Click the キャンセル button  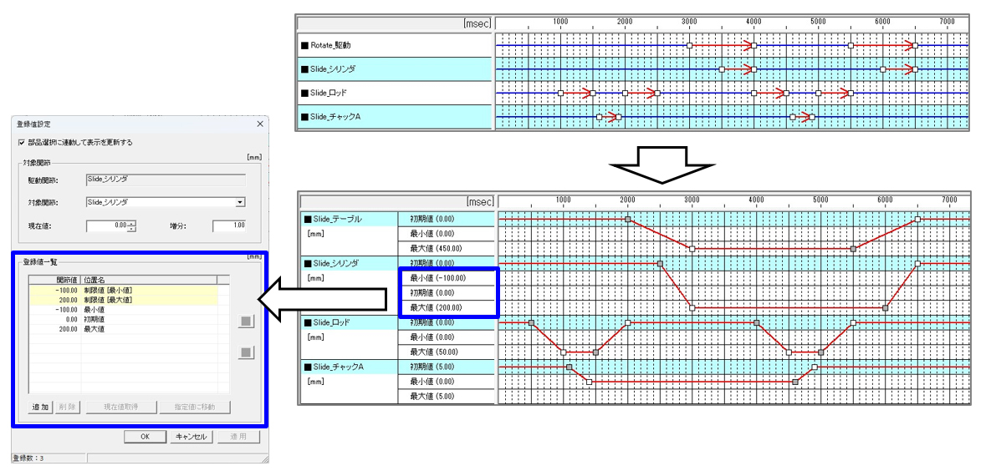(192, 437)
